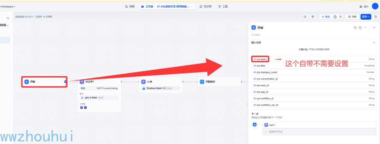Image resolution: width=380 pixels, height=144 pixels.
Task: Click the sys.files variable row
Action: [314, 66]
